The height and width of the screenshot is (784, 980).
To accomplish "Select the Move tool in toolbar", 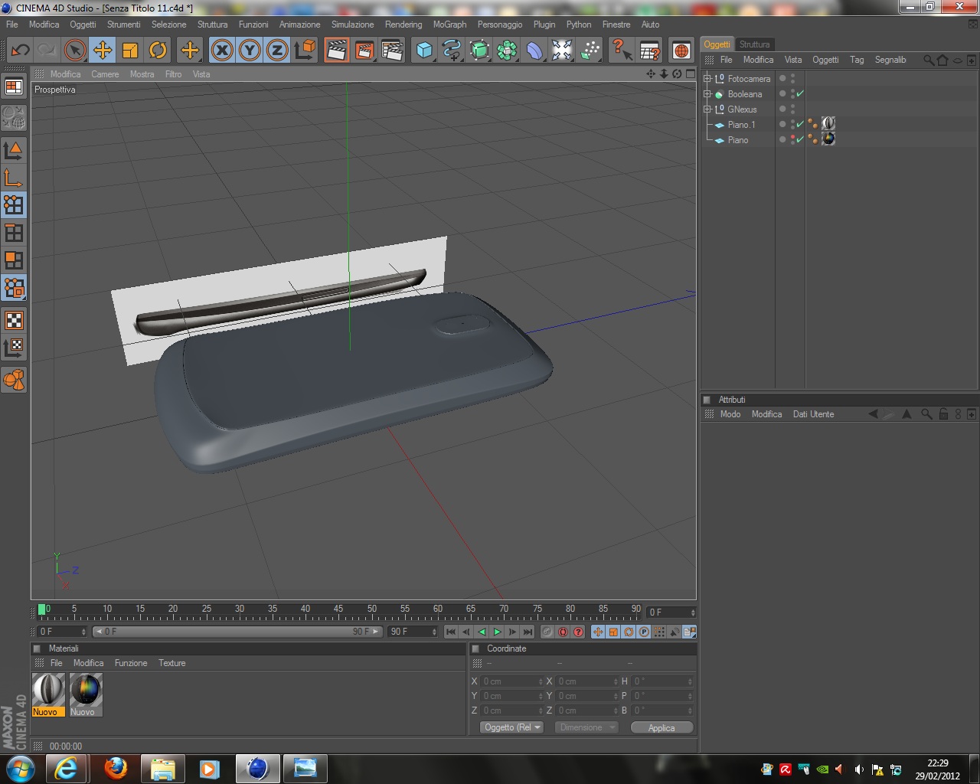I will 102,51.
